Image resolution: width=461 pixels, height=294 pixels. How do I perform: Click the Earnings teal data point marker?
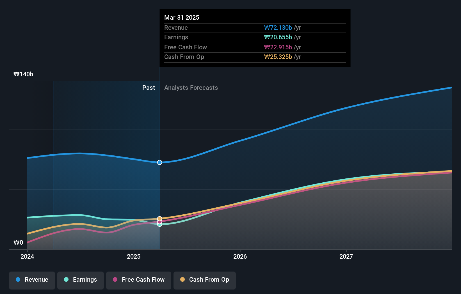click(x=159, y=224)
